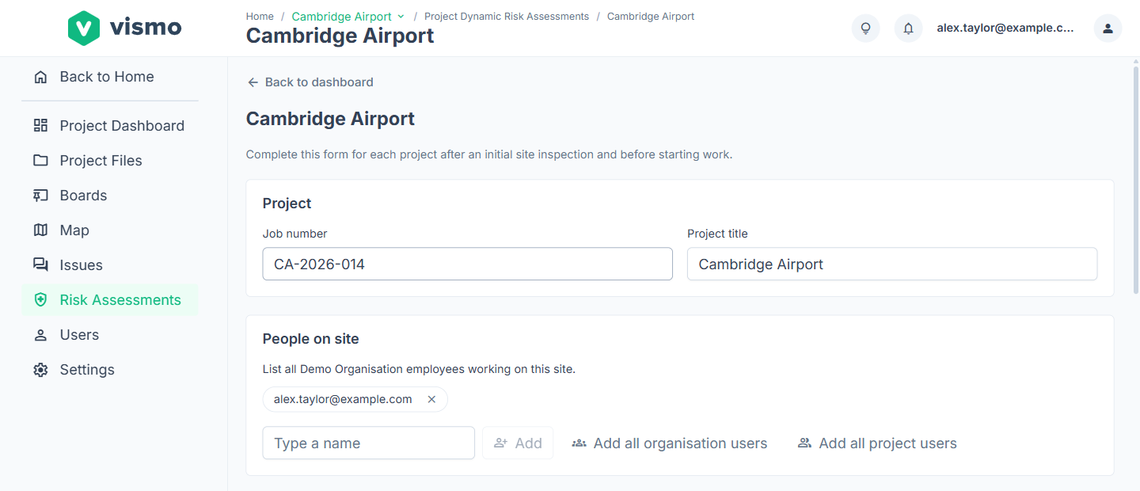Click the Map sidebar icon

[x=40, y=230]
